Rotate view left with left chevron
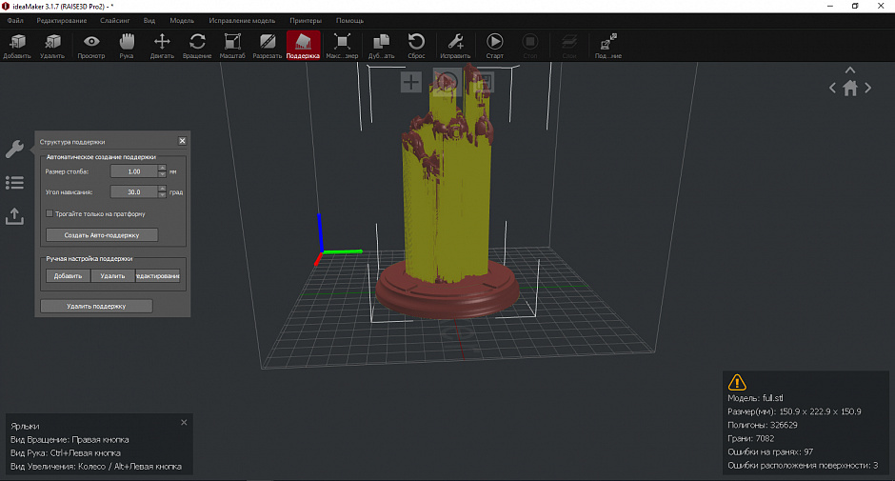This screenshot has width=895, height=481. tap(832, 88)
